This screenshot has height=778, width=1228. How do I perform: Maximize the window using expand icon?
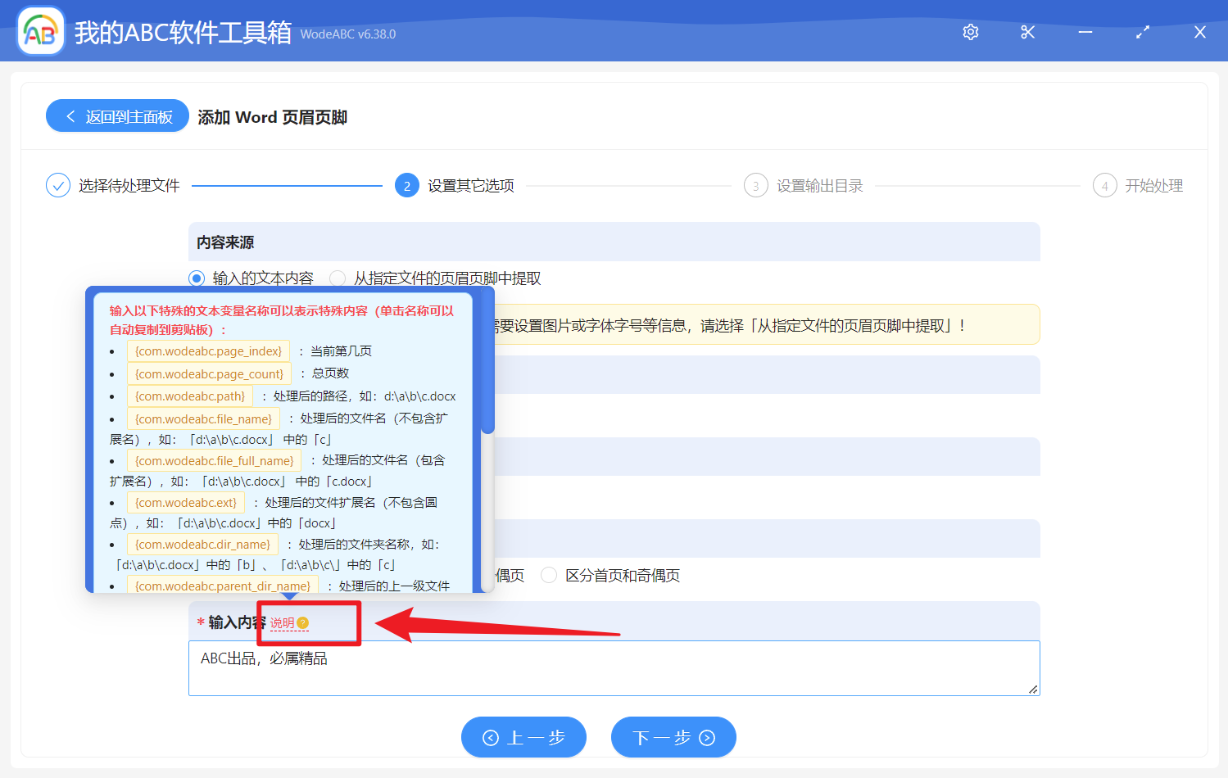coord(1142,32)
